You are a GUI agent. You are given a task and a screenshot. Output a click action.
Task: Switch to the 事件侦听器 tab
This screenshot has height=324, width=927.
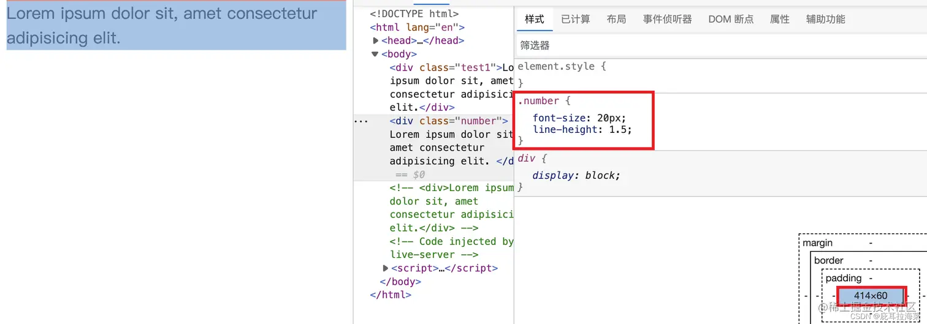667,20
